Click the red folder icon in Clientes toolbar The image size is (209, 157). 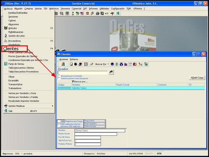point(135,64)
